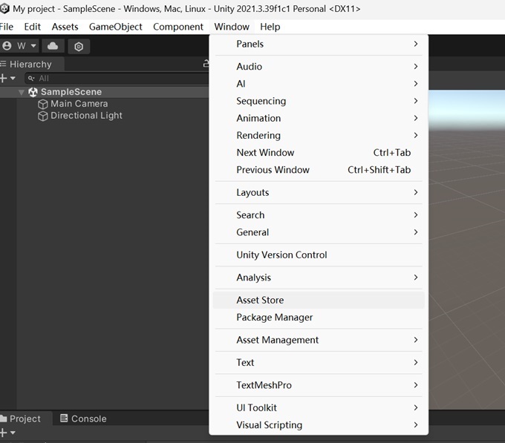Select the Directional Light object icon
505x443 pixels.
pyautogui.click(x=43, y=116)
